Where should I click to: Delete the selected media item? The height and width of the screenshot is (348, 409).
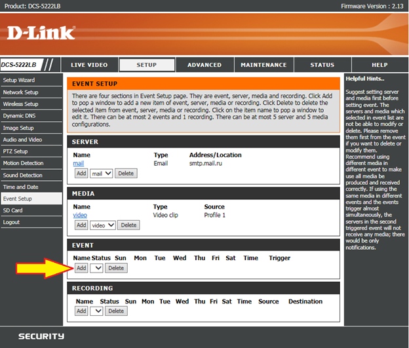128,225
